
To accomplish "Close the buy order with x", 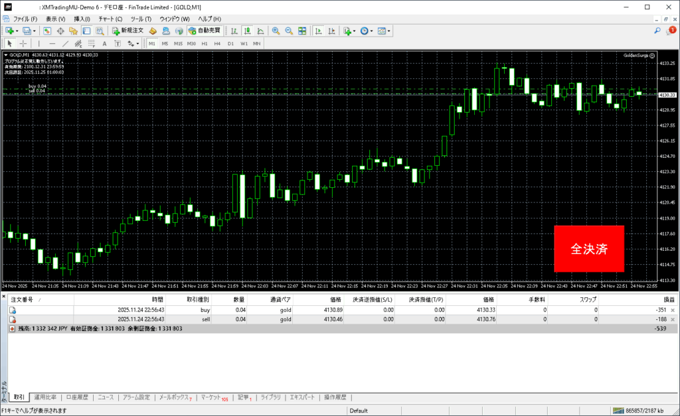I will [x=673, y=310].
